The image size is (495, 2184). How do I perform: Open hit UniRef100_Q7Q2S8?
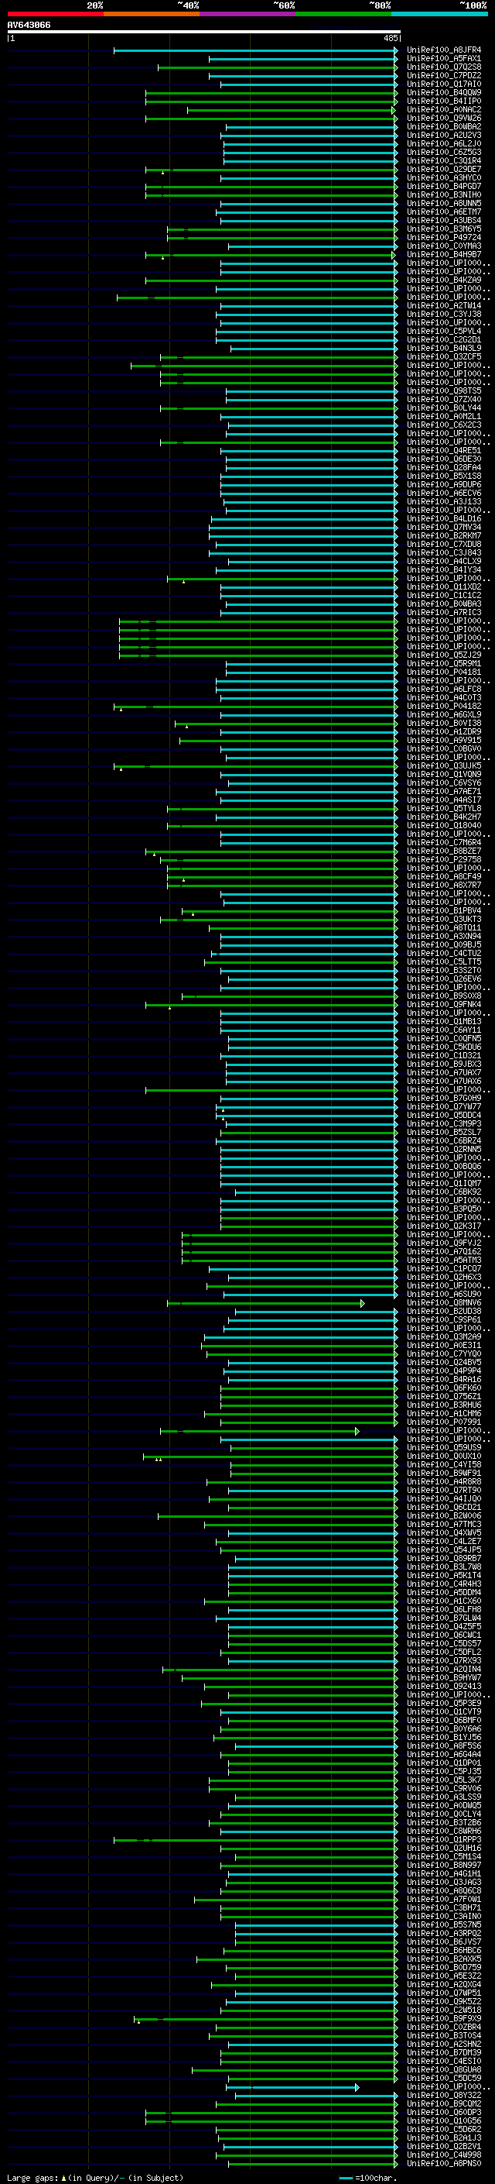[444, 67]
